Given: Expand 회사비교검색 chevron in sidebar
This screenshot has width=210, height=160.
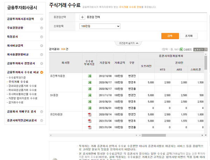Looking at the screenshot, I should 42,46.
